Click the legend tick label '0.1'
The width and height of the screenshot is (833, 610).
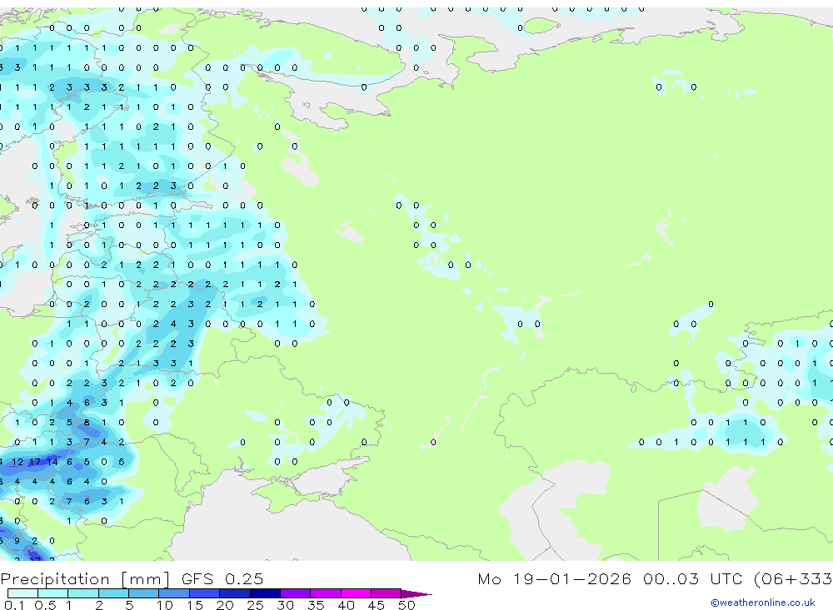[x=14, y=605]
